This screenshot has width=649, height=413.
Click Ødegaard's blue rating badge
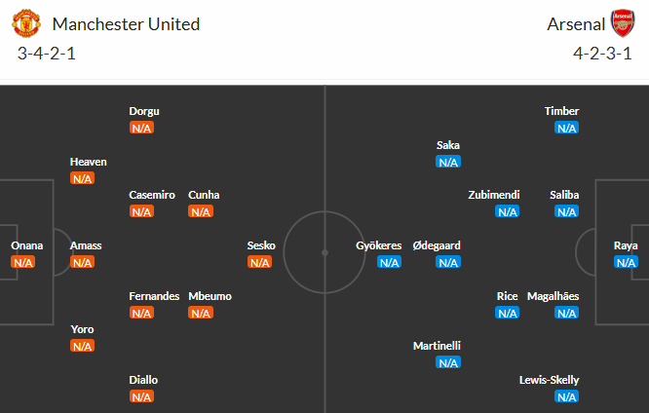click(x=448, y=262)
